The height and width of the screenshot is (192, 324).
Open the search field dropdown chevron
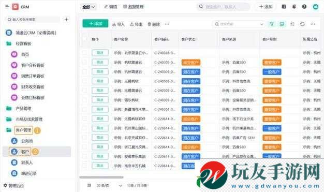coord(261,24)
